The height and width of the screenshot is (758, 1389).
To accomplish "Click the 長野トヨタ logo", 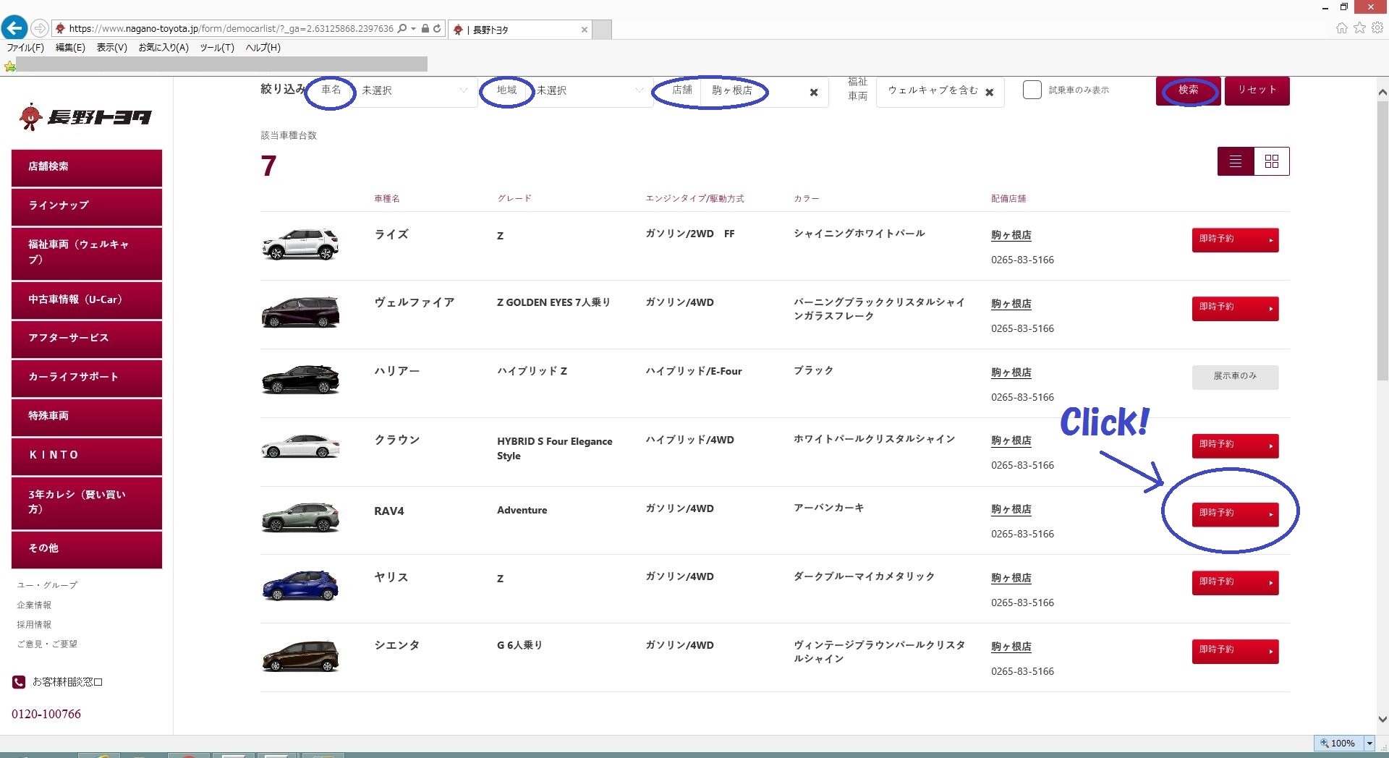I will pyautogui.click(x=85, y=116).
